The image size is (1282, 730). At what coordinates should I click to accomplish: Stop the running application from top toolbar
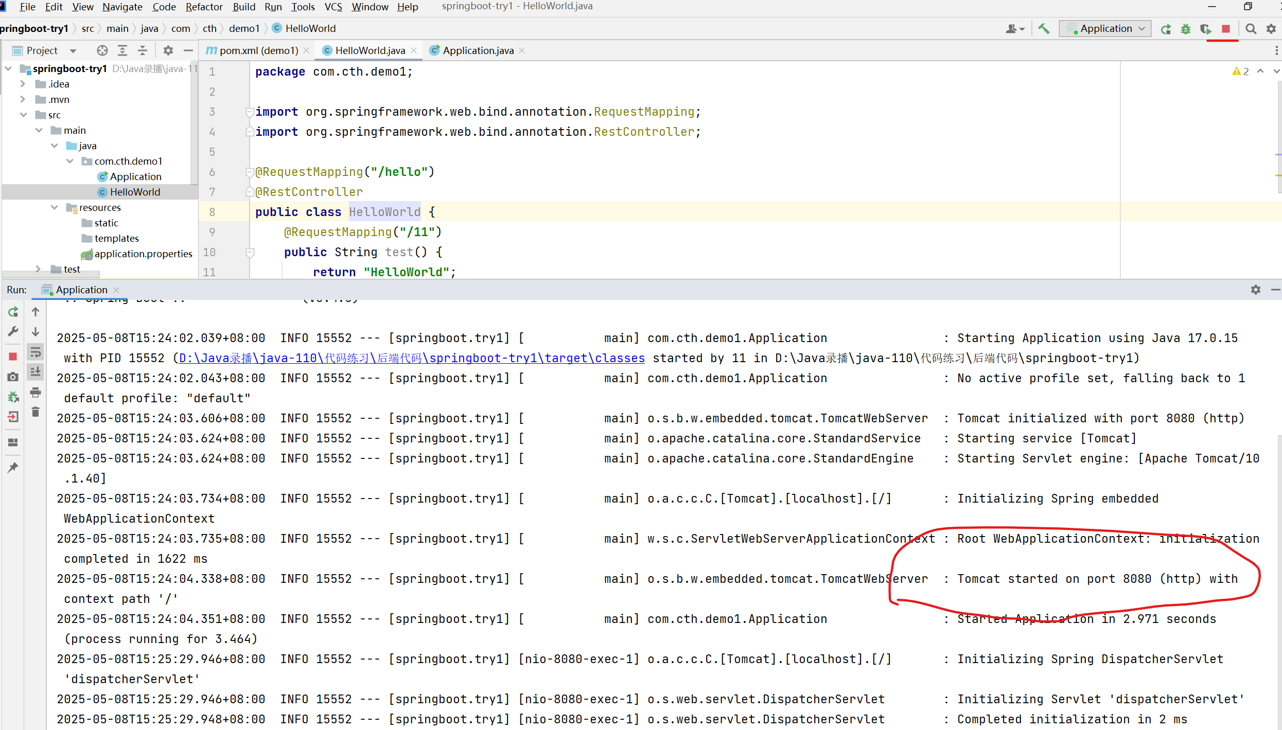tap(1226, 29)
